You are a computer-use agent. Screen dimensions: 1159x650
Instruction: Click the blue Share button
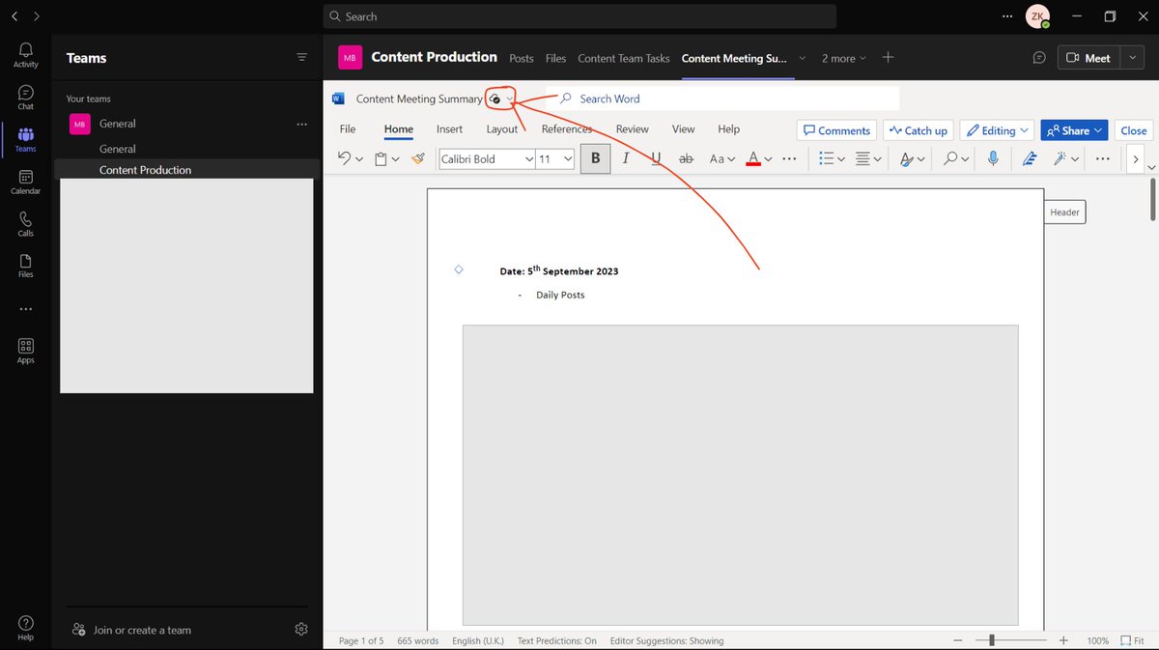click(x=1074, y=130)
